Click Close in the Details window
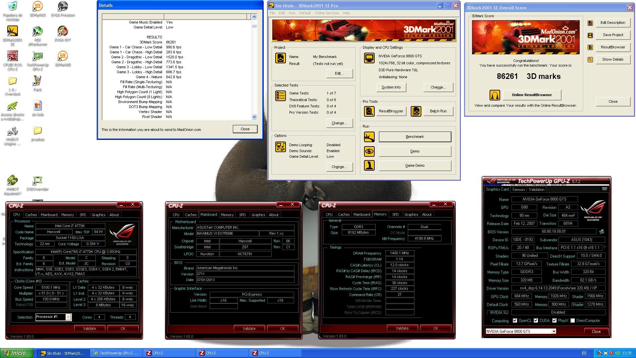 [245, 129]
